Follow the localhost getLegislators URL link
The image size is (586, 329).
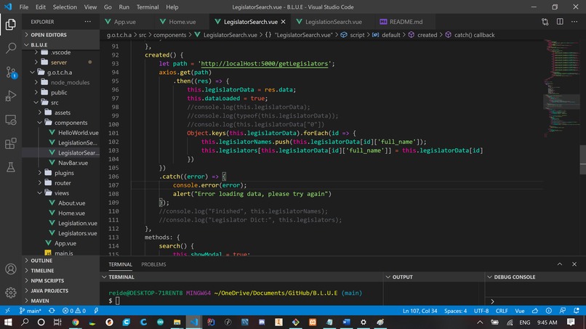(x=264, y=63)
